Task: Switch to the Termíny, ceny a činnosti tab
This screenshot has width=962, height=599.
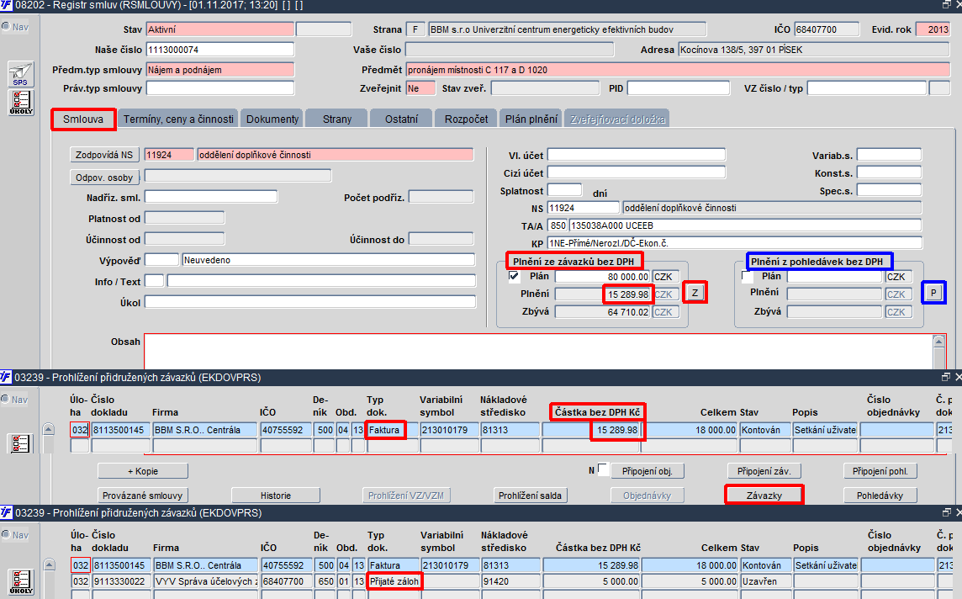Action: [x=178, y=119]
